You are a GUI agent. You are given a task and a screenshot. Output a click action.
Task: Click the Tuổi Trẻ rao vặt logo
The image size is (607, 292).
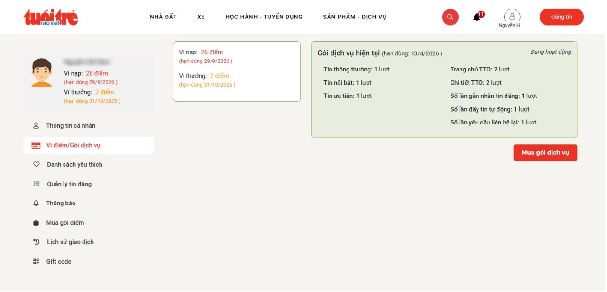coord(51,17)
